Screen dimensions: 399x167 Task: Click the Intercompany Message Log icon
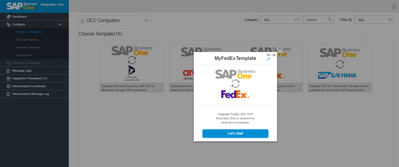(x=8, y=94)
